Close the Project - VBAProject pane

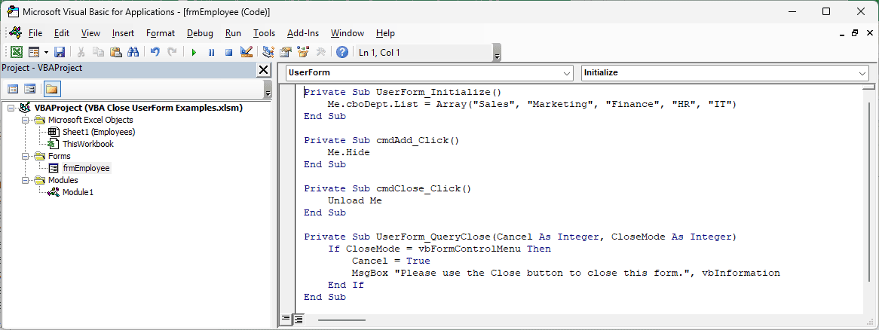(263, 69)
